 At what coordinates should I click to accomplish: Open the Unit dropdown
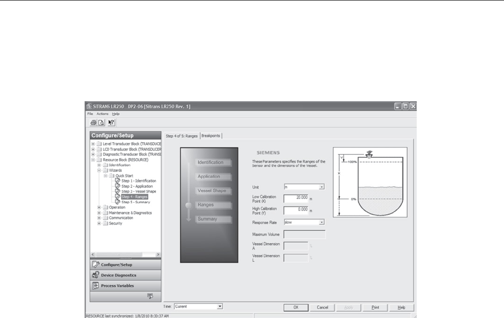[321, 187]
